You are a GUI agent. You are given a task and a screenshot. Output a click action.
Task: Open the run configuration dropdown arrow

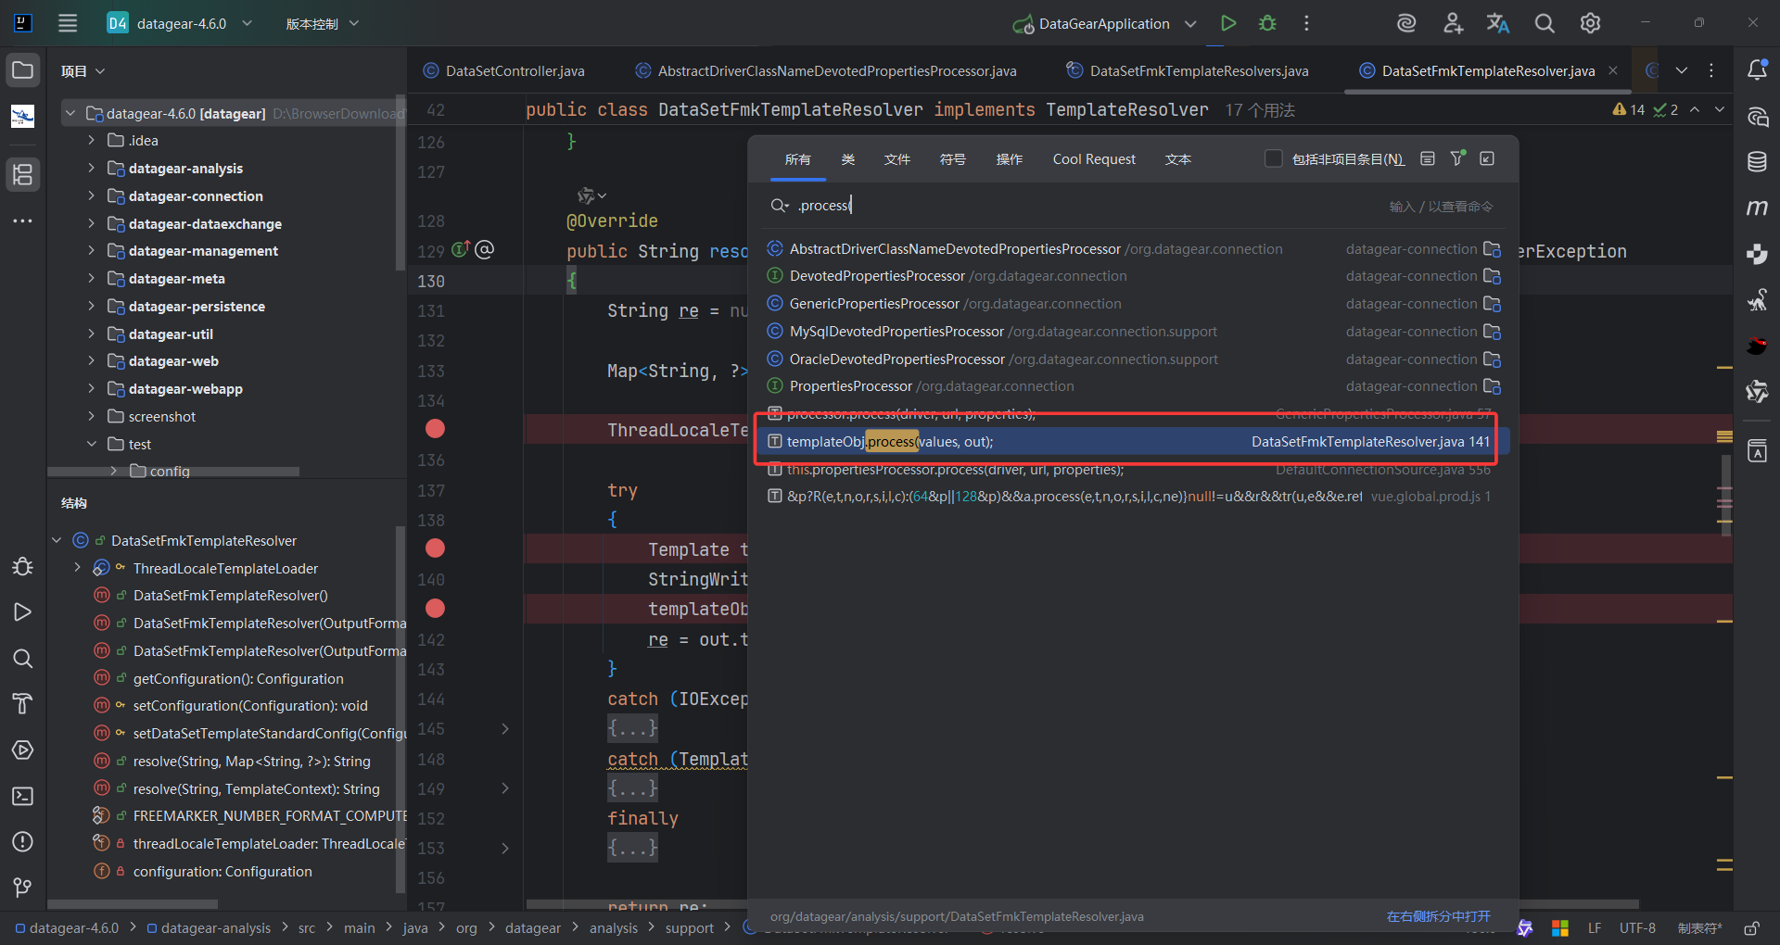pos(1190,23)
